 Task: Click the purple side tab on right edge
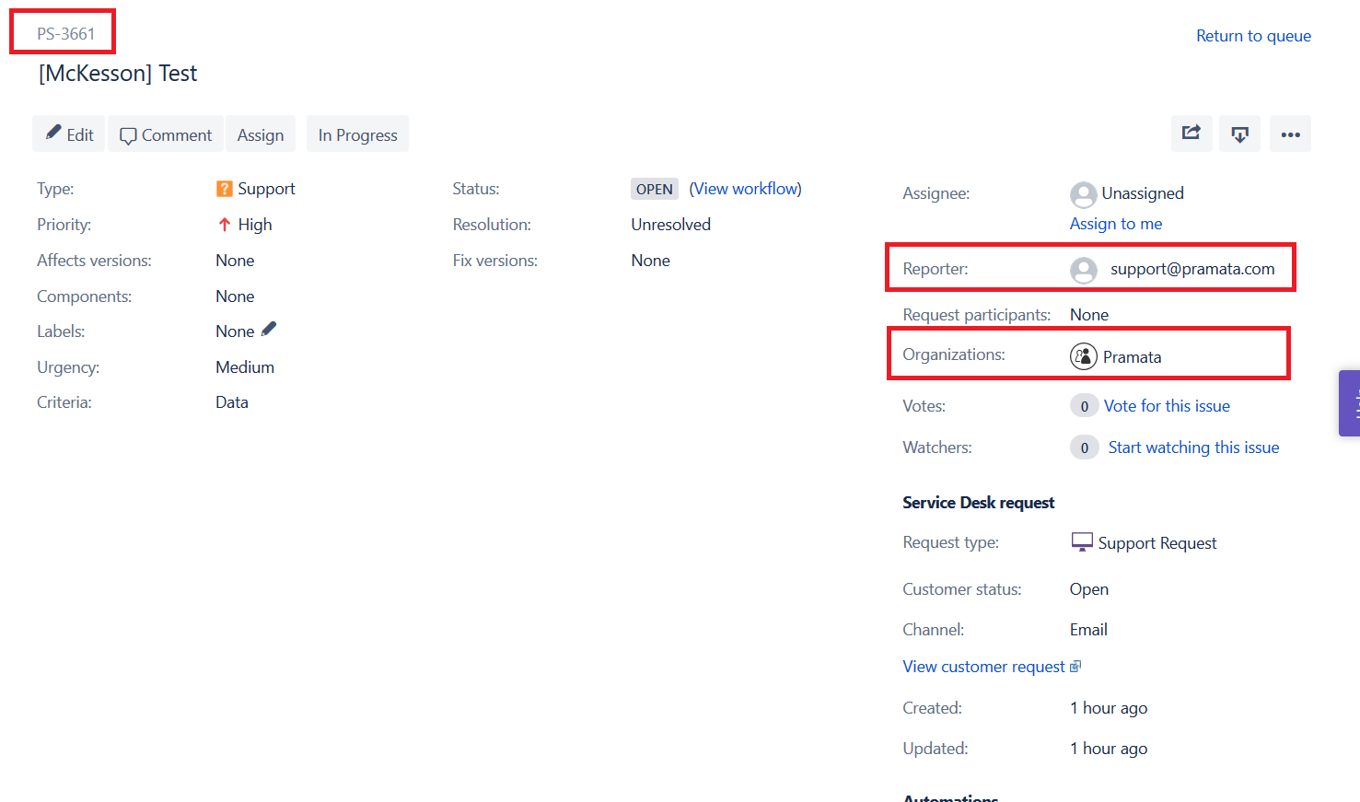pyautogui.click(x=1350, y=402)
